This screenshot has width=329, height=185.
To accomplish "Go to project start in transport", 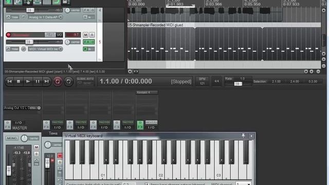I will pos(9,81).
